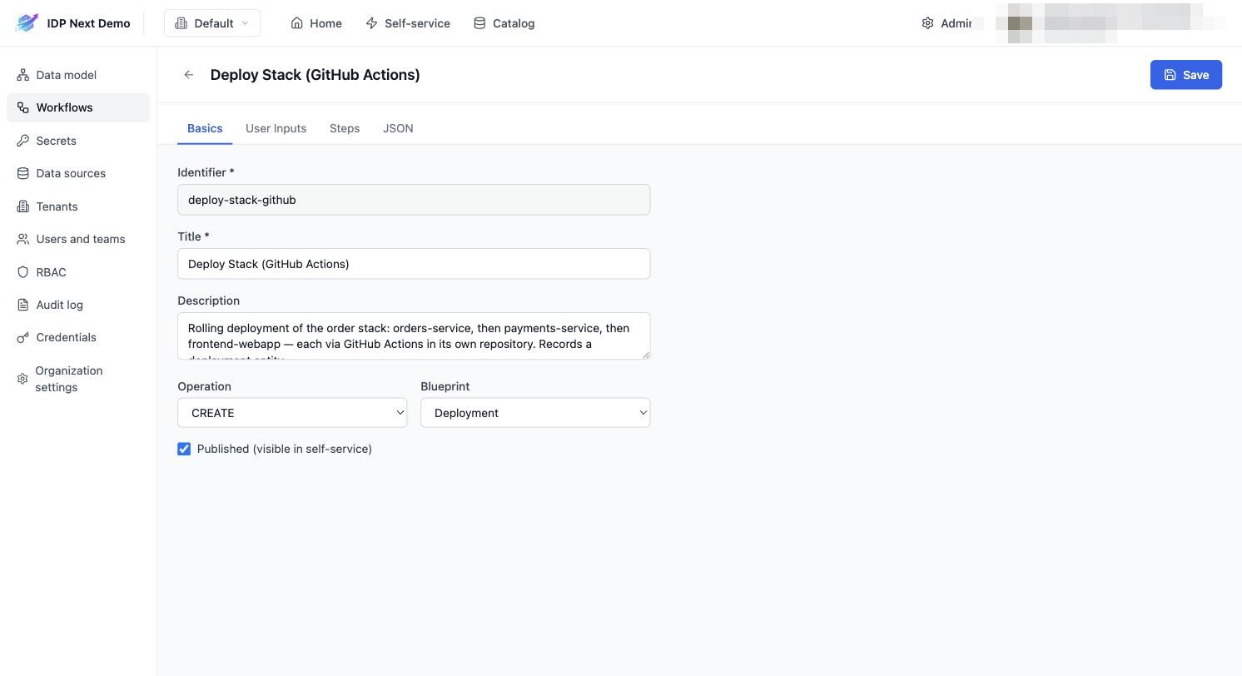Open the Blueprint Deployment dropdown
Image resolution: width=1242 pixels, height=676 pixels.
coord(535,413)
